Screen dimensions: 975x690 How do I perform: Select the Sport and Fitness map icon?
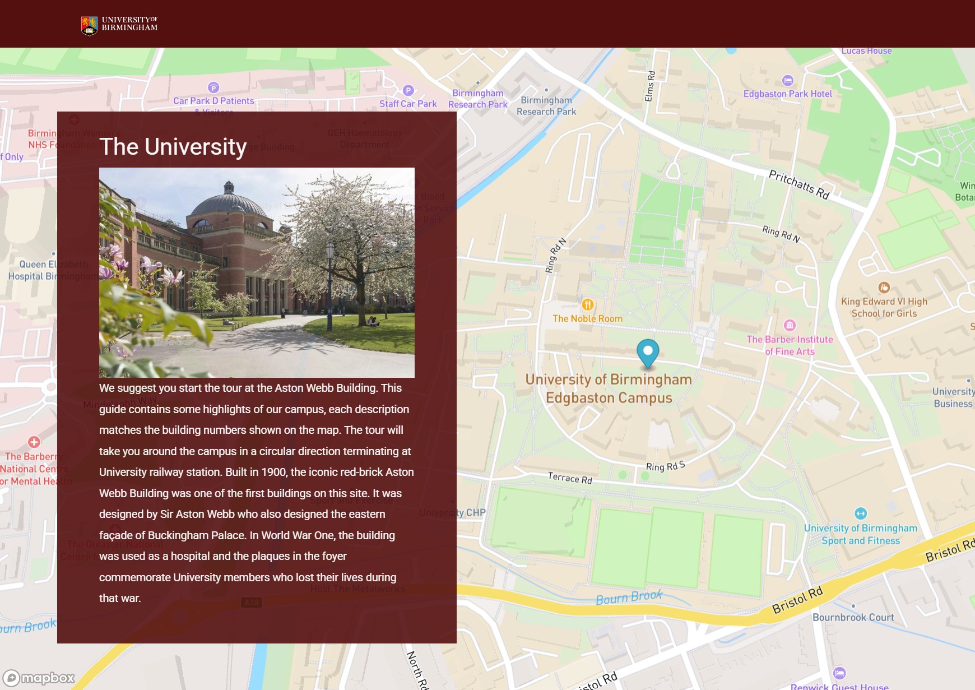tap(861, 513)
